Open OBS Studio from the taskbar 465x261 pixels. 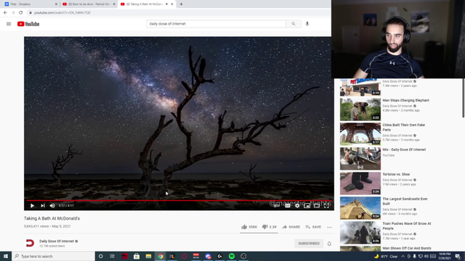pyautogui.click(x=243, y=256)
